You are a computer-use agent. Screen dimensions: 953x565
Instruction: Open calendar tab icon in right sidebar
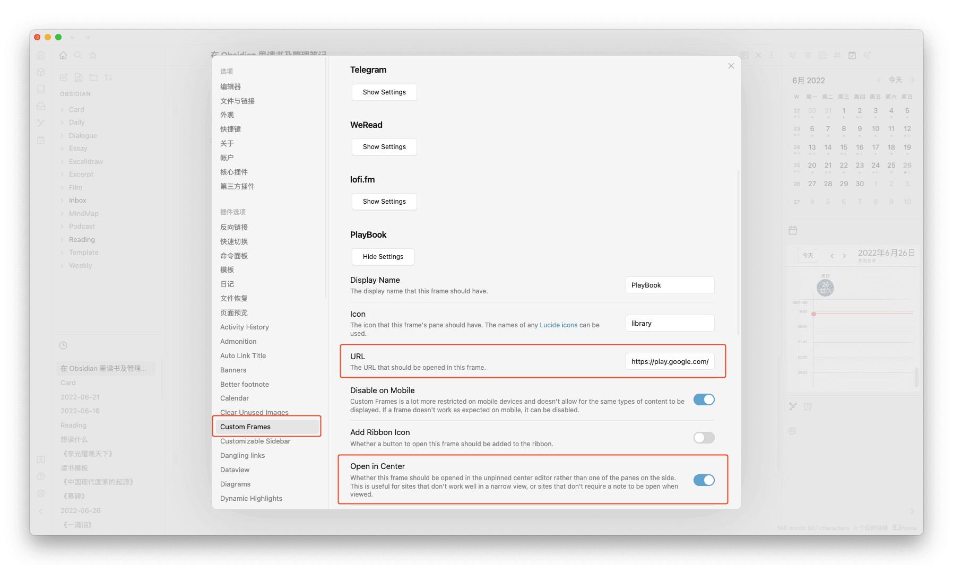coord(852,55)
